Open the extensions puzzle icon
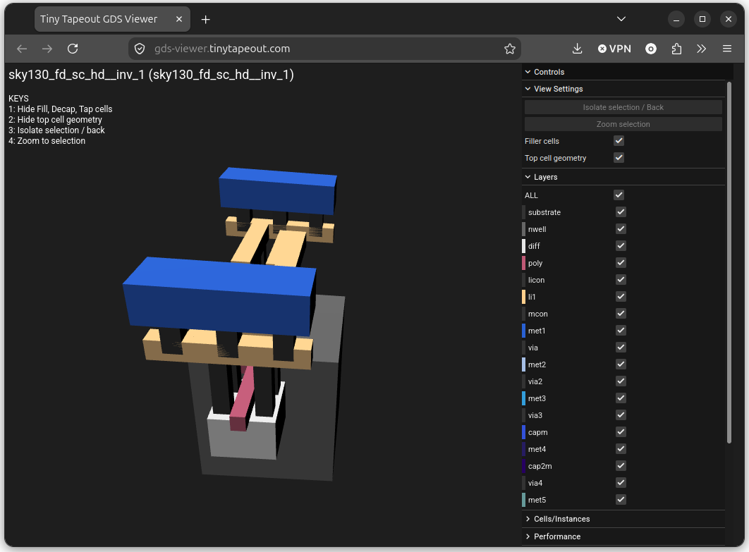The image size is (749, 552). [676, 49]
